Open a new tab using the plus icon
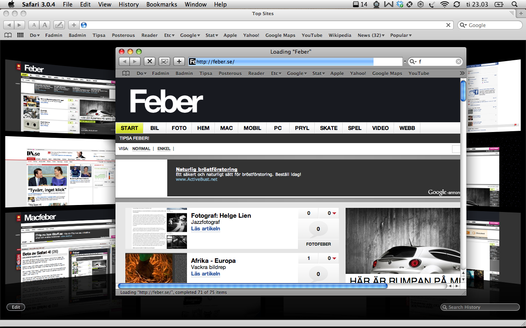526x328 pixels. coord(179,61)
